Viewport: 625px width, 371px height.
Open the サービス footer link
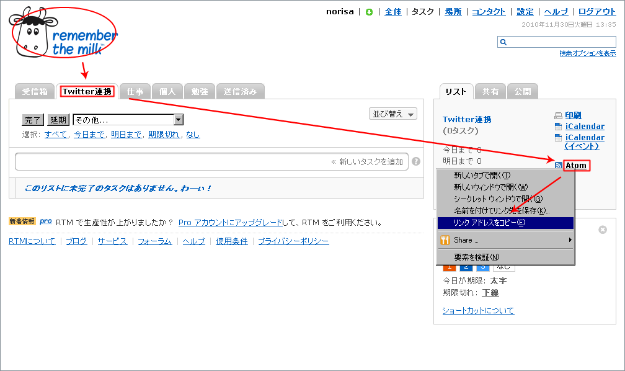click(112, 241)
